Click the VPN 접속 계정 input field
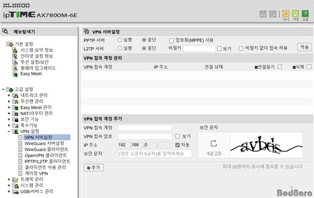The height and width of the screenshot is (198, 314). (145, 128)
